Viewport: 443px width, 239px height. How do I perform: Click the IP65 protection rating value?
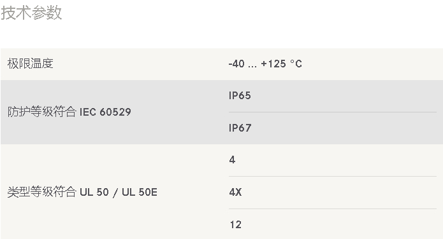point(240,95)
